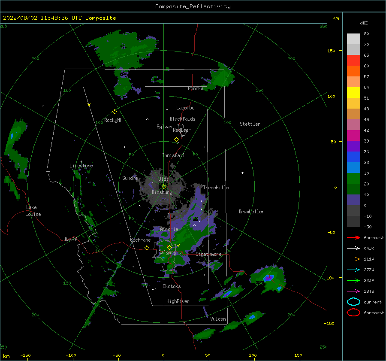Click the yellow radar-site diamond between Olds and Didsbury
Screen dimensions: 386x361
coord(164,187)
